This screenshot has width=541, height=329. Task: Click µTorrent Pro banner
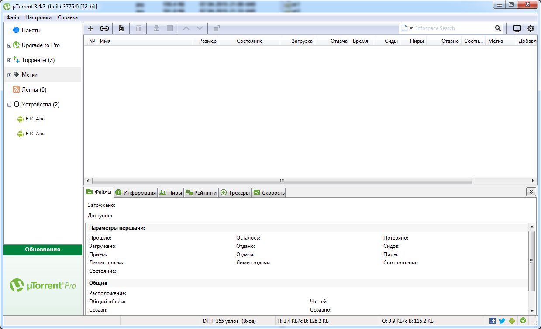pyautogui.click(x=43, y=285)
